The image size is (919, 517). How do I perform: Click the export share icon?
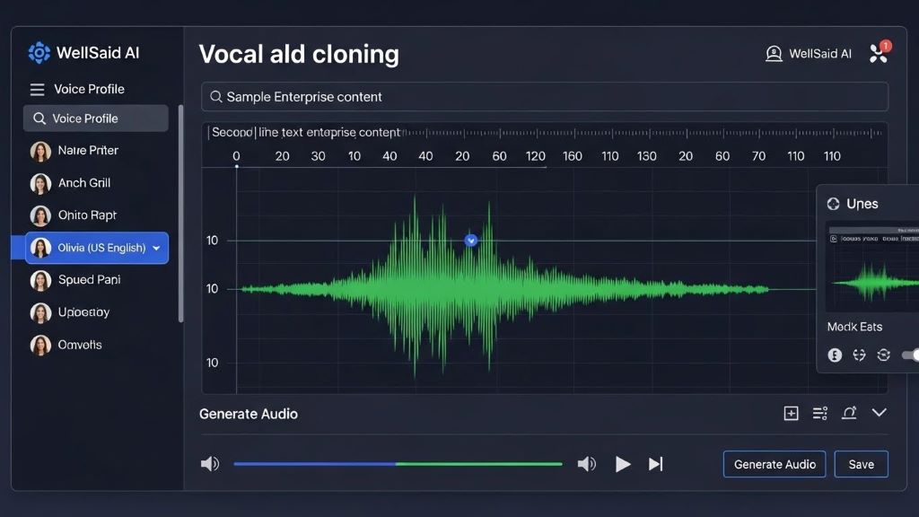click(849, 413)
